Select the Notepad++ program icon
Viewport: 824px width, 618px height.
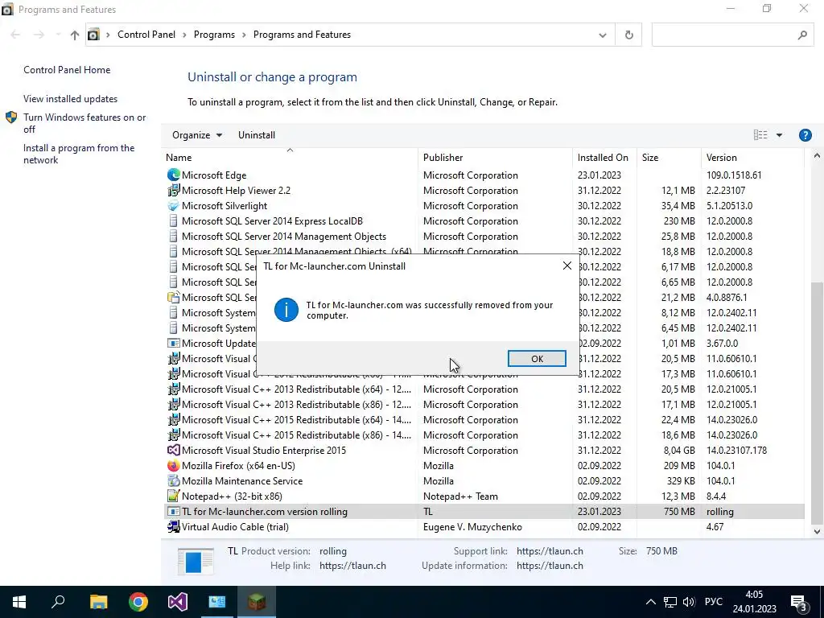174,496
